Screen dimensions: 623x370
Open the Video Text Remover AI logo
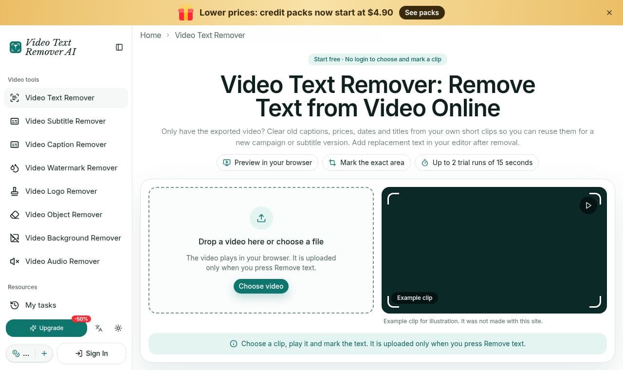[x=43, y=47]
